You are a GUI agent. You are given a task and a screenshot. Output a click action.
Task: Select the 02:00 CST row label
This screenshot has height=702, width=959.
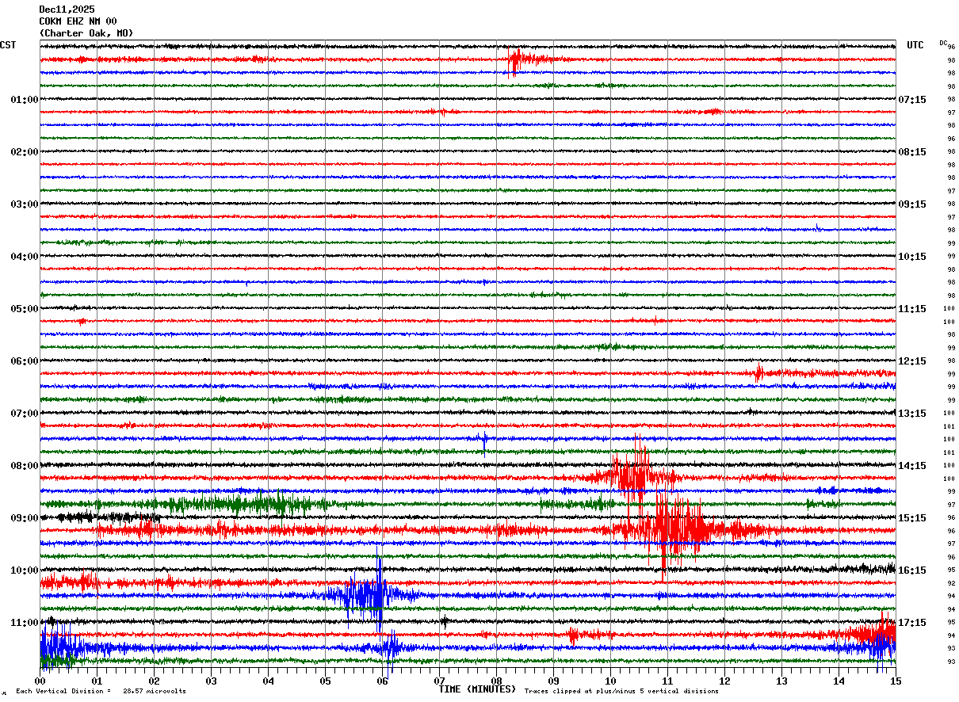tap(25, 152)
